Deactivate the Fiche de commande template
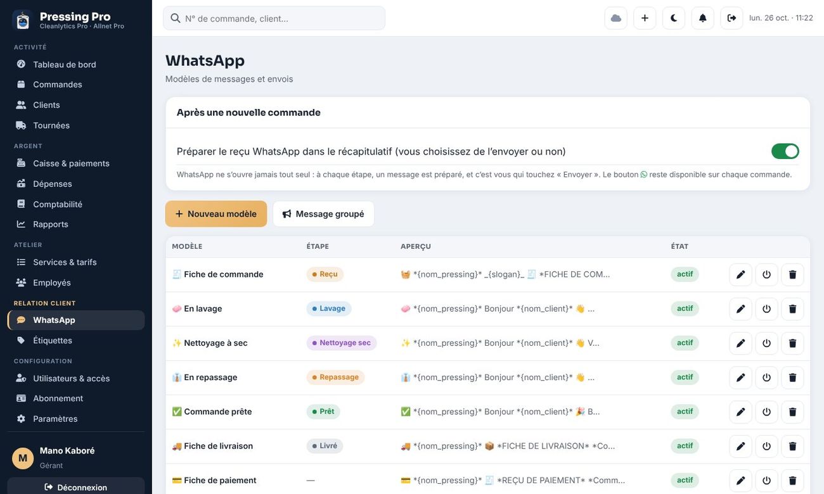The height and width of the screenshot is (494, 824). click(x=766, y=275)
